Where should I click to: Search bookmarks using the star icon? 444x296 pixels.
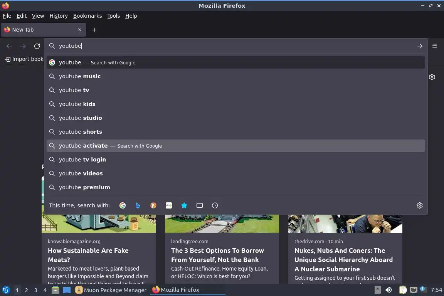(184, 205)
